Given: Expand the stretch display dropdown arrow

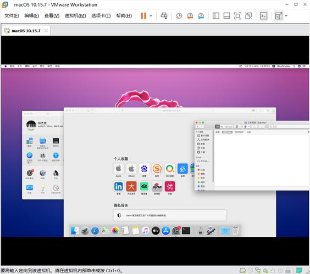Looking at the screenshot, I should (286, 16).
